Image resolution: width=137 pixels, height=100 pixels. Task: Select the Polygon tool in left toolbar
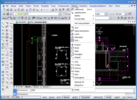[3, 34]
